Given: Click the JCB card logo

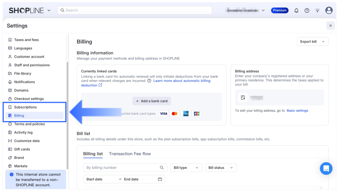Looking at the screenshot, I should (197, 114).
